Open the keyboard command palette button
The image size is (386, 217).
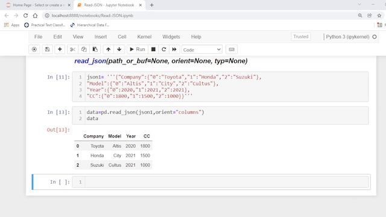[232, 49]
